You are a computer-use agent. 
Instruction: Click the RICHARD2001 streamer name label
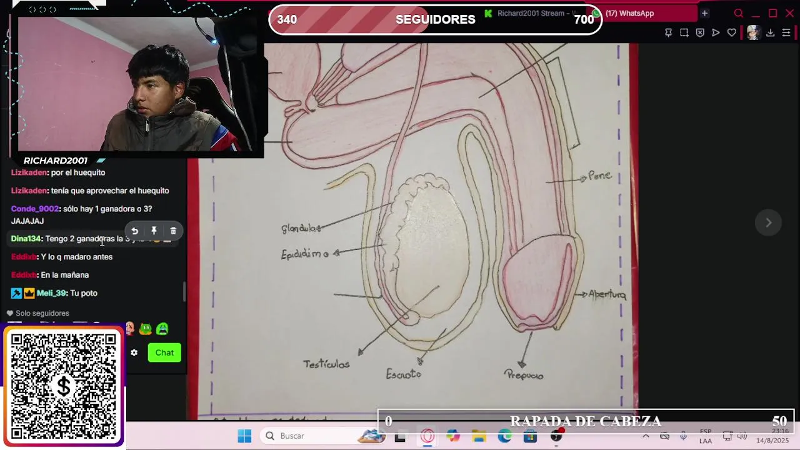(x=56, y=161)
